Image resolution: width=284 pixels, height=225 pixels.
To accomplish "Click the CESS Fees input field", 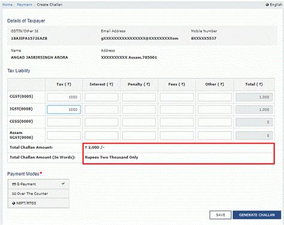I will [x=177, y=122].
